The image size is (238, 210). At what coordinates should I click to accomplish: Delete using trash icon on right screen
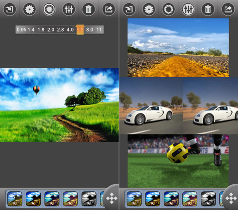click(208, 10)
